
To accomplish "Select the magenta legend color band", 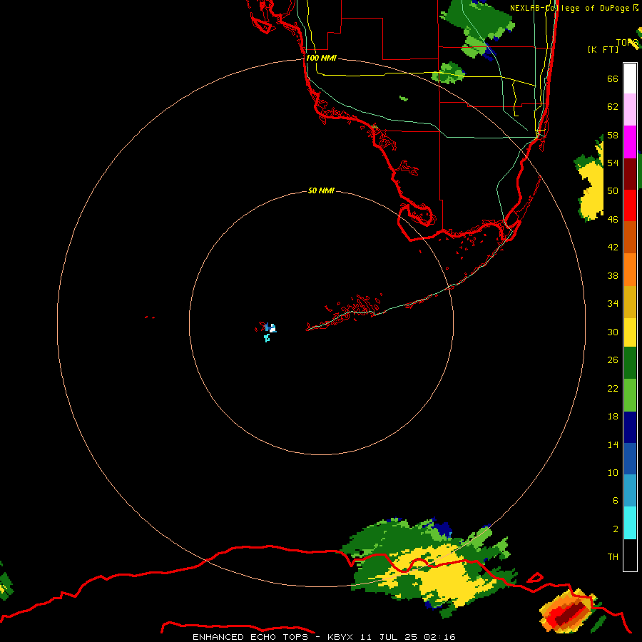I will 630,142.
